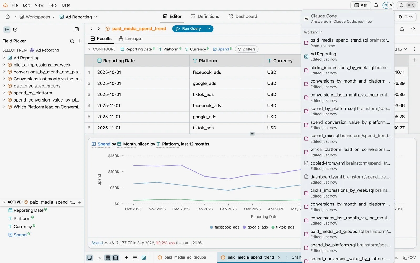Open the history clock icon in sidebar
The image size is (420, 263).
pyautogui.click(x=15, y=29)
